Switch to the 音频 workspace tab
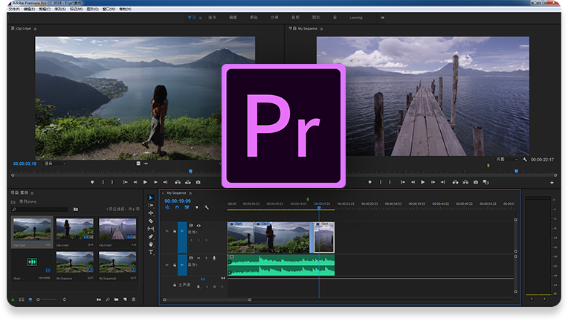568x321 pixels. point(295,17)
